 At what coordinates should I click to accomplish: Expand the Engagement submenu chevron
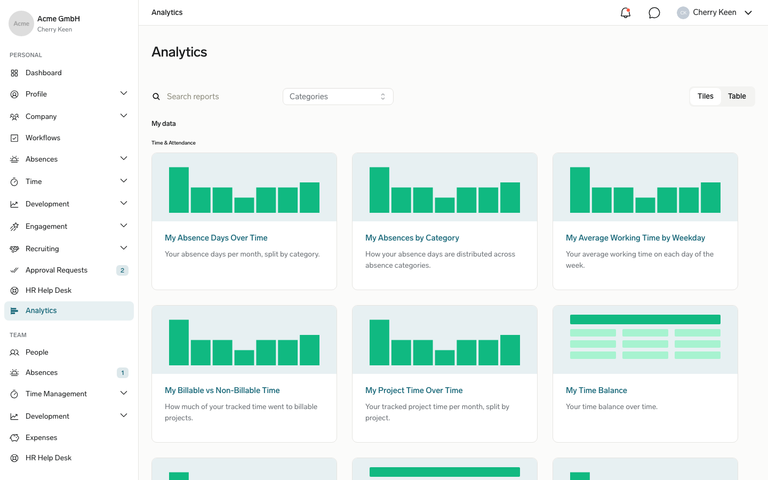click(x=124, y=226)
